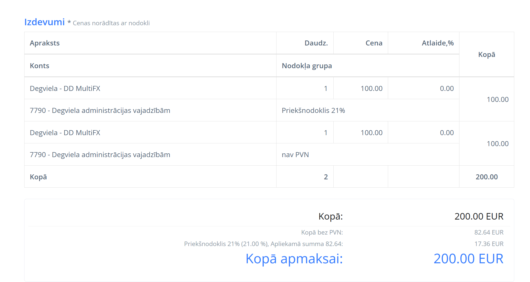Viewport: 530px width, 282px height.
Task: Click the 82.64 EUR amount without VAT
Action: click(x=489, y=232)
